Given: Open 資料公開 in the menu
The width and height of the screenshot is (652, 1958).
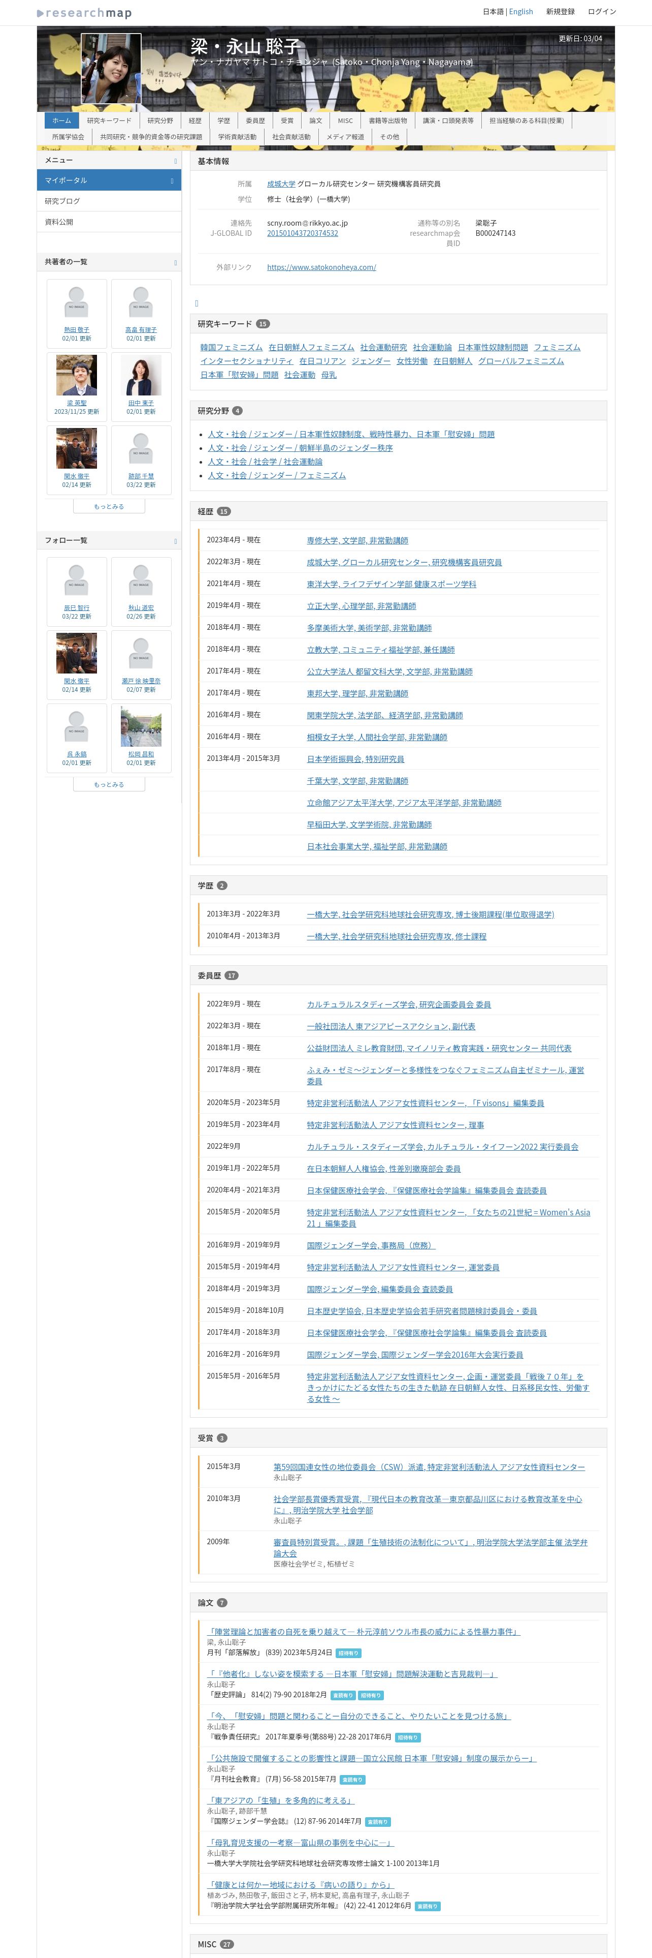Looking at the screenshot, I should tap(109, 222).
